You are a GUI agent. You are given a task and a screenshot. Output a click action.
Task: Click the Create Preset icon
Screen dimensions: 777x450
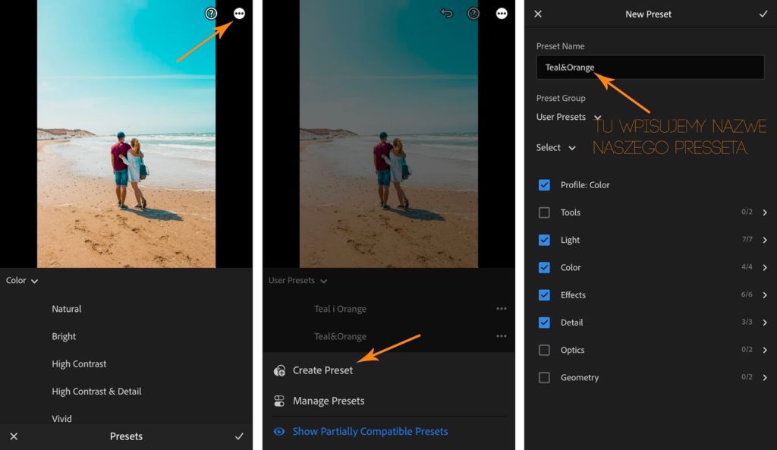pos(279,370)
